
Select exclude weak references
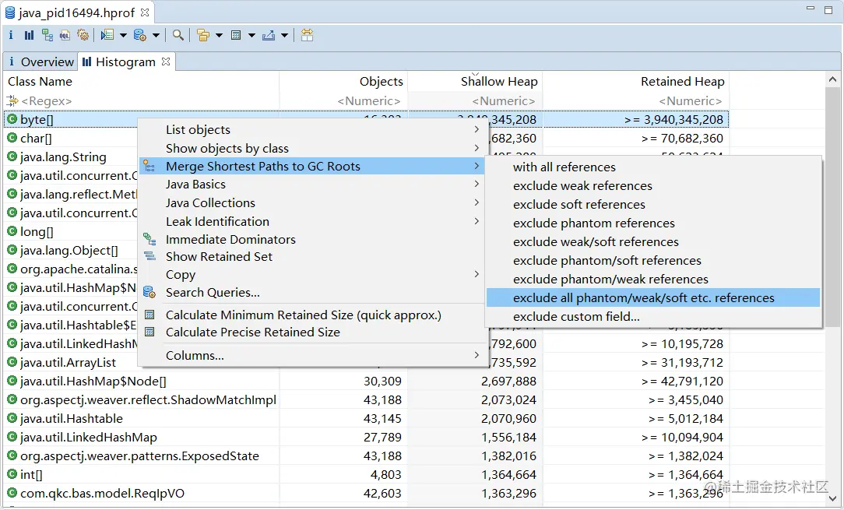pos(653,186)
